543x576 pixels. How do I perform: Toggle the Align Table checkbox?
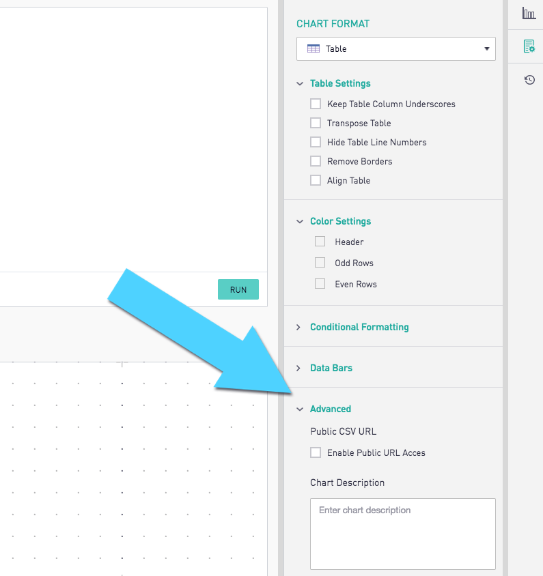pos(316,180)
